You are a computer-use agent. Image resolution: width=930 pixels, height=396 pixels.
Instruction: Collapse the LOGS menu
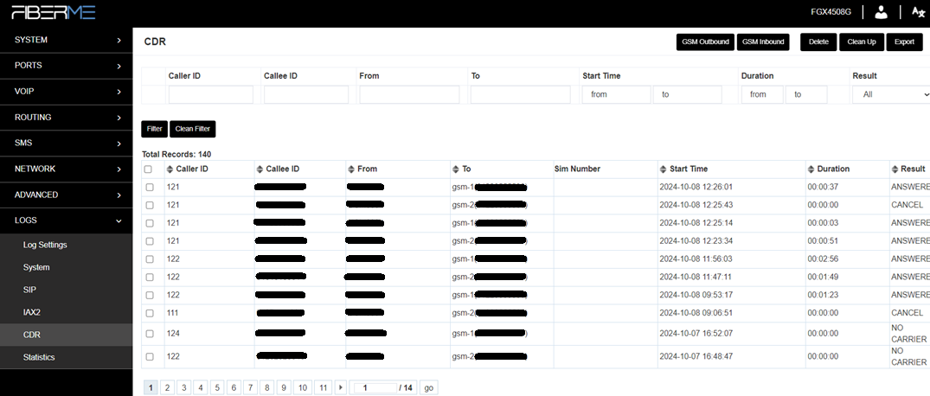tap(66, 220)
